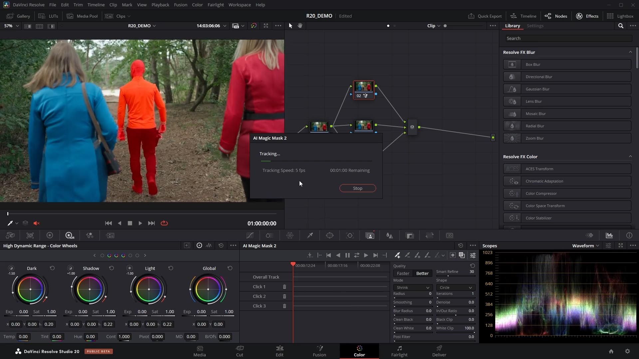Select the add stroke brush tool
This screenshot has width=639, height=359.
(x=417, y=255)
